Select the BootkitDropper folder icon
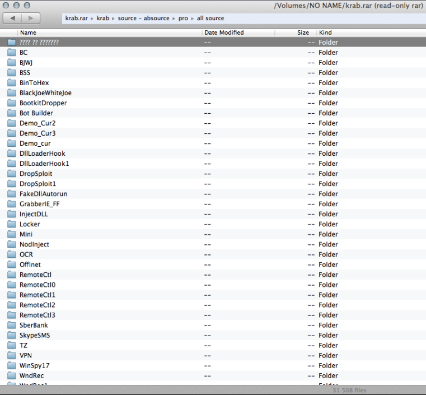The height and width of the screenshot is (395, 426). (x=11, y=103)
